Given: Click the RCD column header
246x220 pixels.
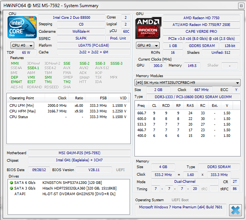Looking at the screenshot, I should pos(166,106).
